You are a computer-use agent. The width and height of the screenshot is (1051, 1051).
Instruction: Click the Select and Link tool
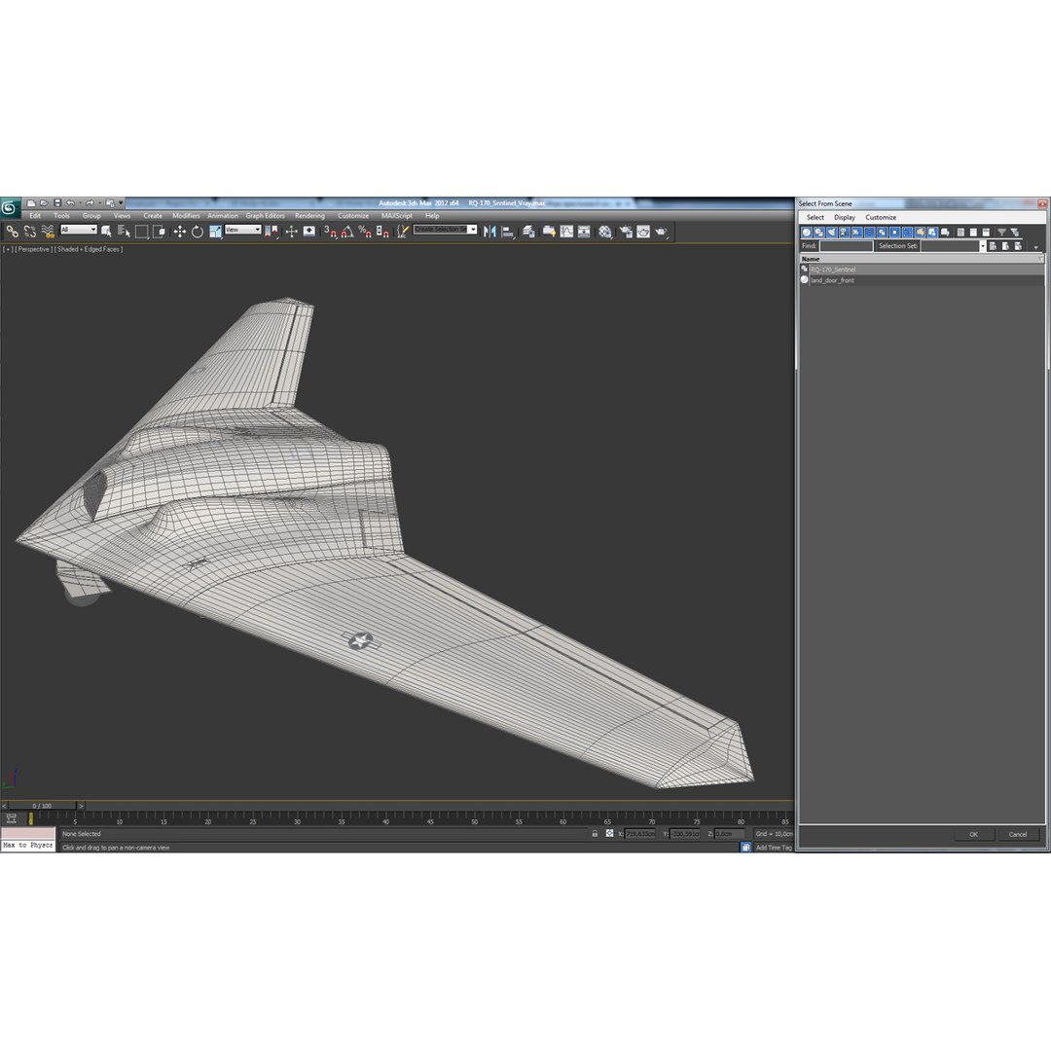point(12,232)
